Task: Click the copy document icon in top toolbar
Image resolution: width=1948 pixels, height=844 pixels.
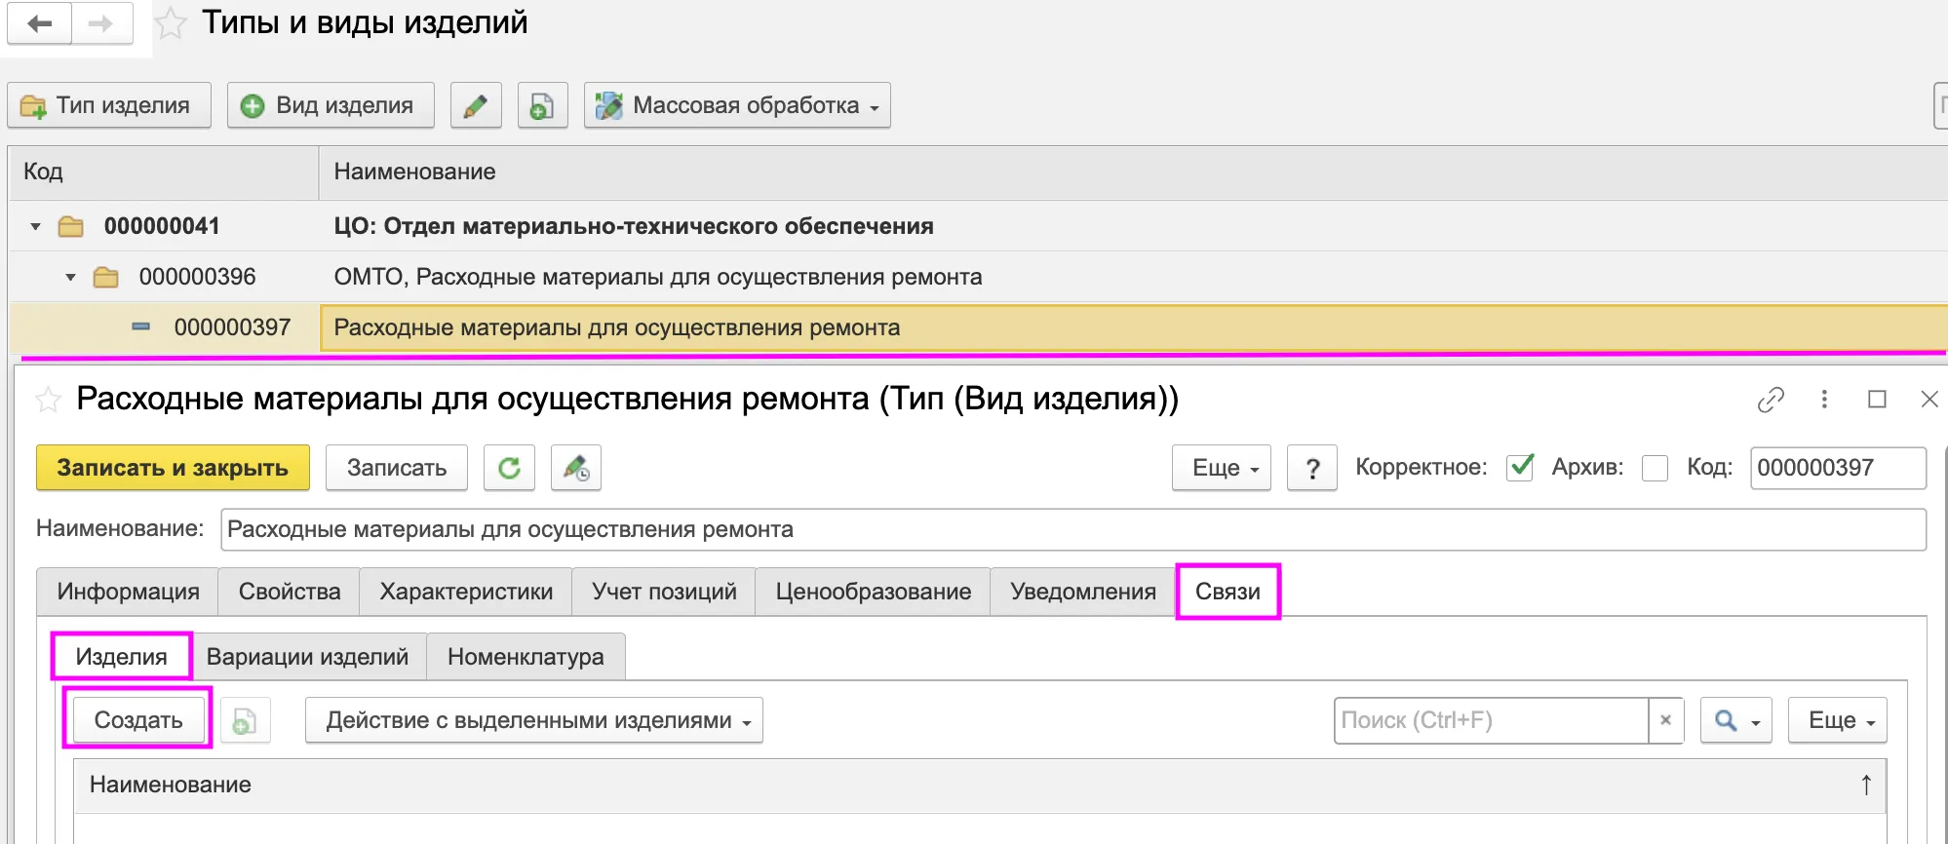Action: 542,105
